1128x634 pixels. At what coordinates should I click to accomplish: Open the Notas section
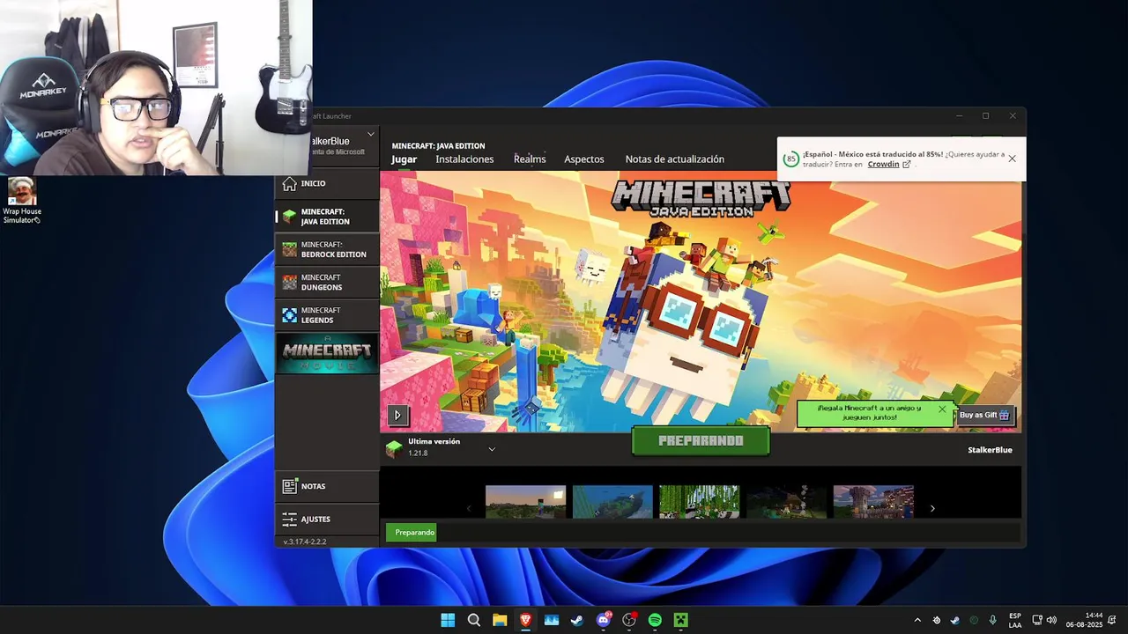(x=327, y=486)
